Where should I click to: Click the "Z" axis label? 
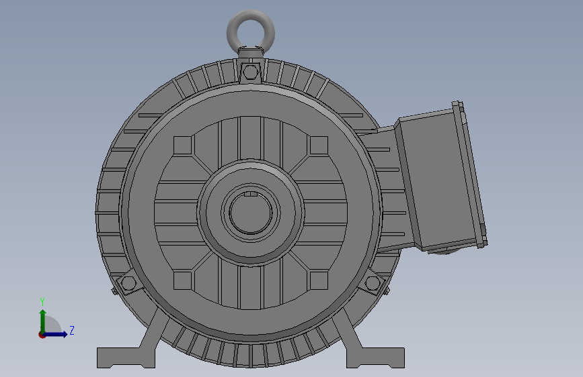pos(72,330)
